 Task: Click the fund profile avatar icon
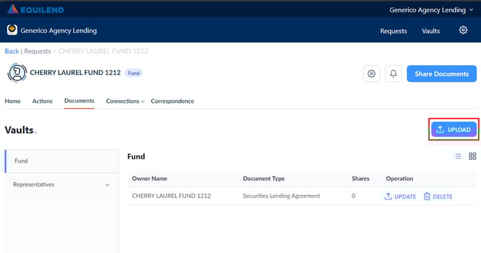[x=17, y=73]
